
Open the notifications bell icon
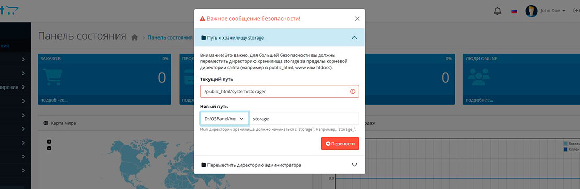[497, 11]
